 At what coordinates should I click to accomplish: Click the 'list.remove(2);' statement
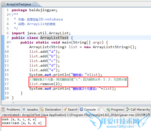(x=46, y=84)
